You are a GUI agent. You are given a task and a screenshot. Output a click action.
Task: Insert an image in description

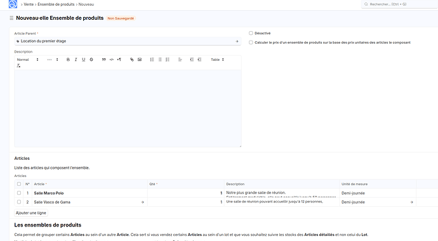[x=140, y=60]
